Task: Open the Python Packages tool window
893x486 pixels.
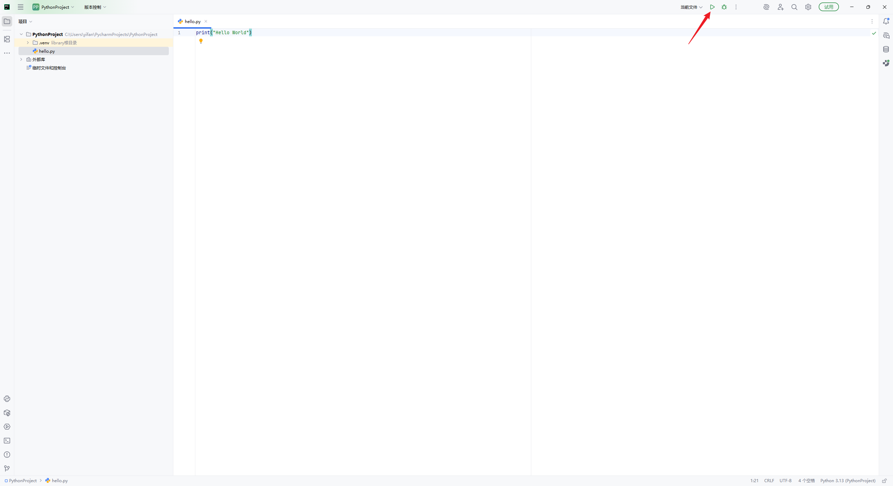Action: (x=7, y=413)
